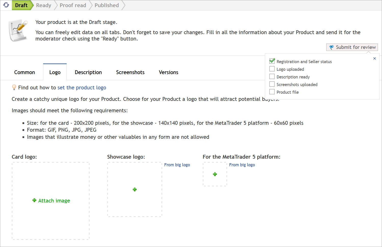Screen dimensions: 382x247
Task: Toggle Registration and Seller status checkbox
Action: coord(272,61)
